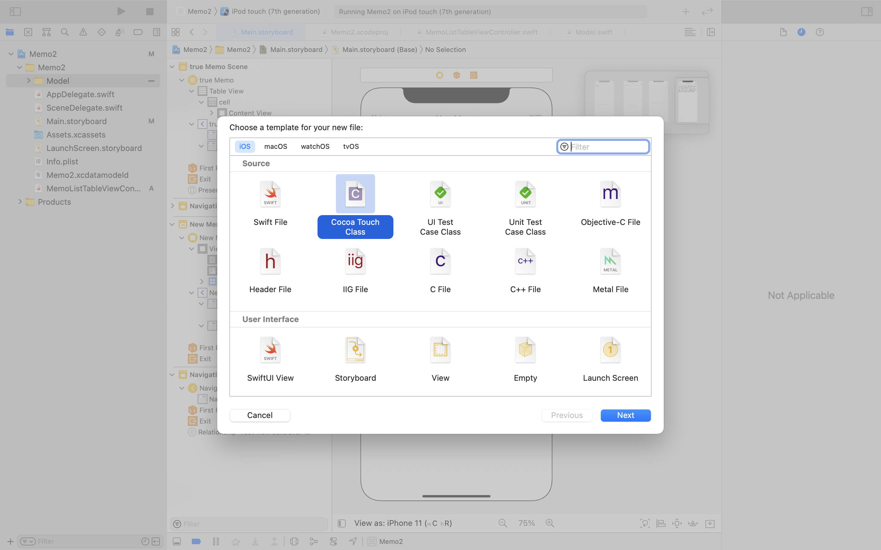The height and width of the screenshot is (550, 881).
Task: Toggle the document outline panel
Action: tap(341, 523)
